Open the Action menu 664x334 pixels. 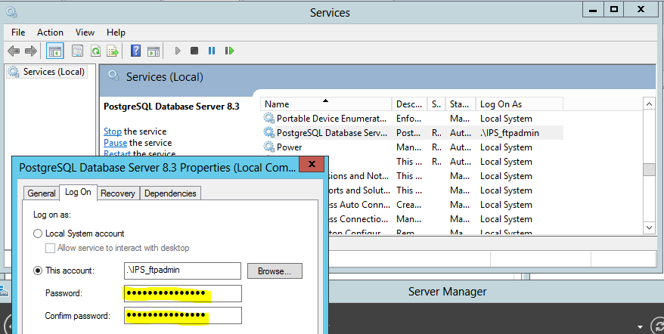click(50, 32)
